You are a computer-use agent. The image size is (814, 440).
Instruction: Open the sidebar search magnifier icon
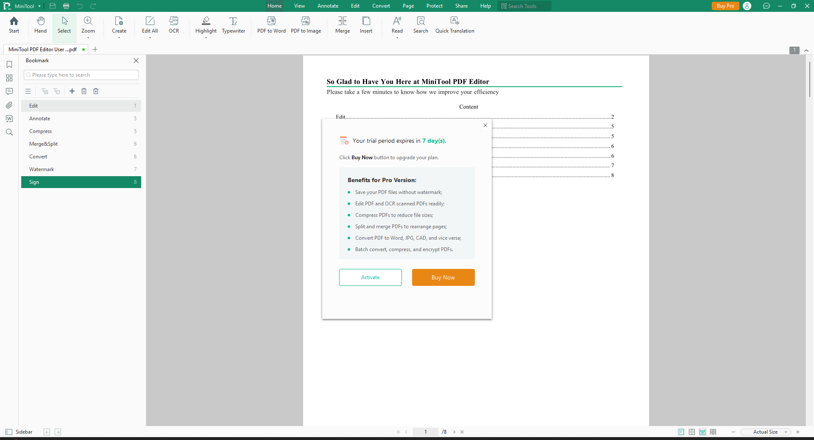click(9, 132)
